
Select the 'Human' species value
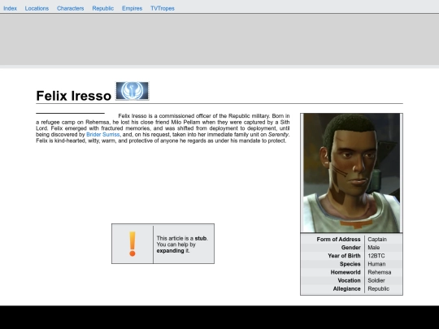[376, 264]
